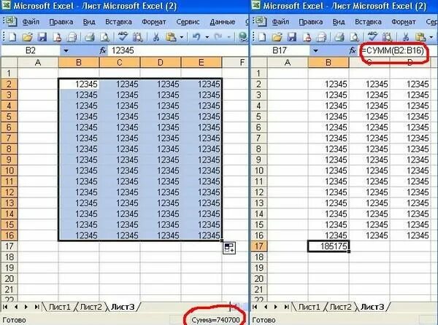Click Save floppy icon in left window toolbar
Image resolution: width=438 pixels, height=325 pixels.
(x=42, y=36)
